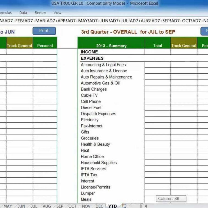Image resolution: width=208 pixels, height=208 pixels.
Task: Select the 'Home Office' row
Action: (92, 156)
